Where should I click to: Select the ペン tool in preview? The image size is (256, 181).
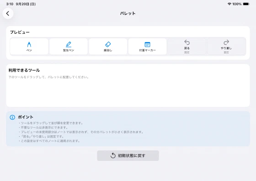pos(29,47)
